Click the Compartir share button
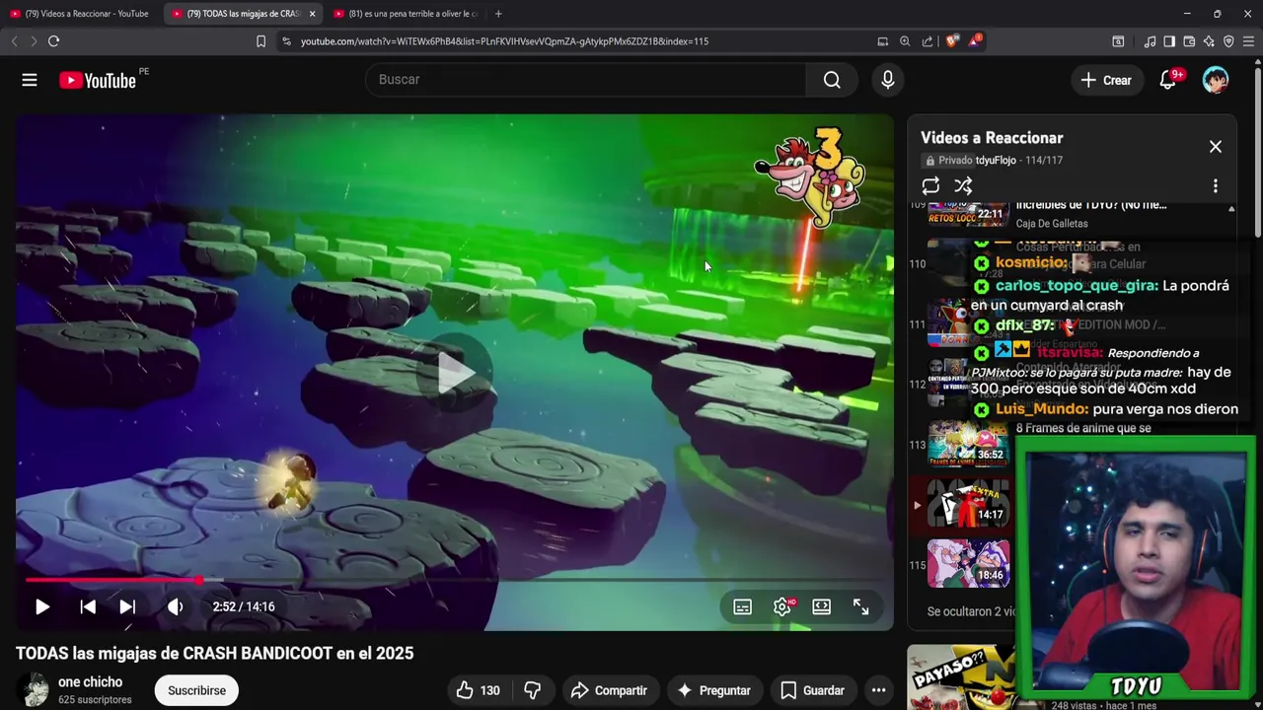The image size is (1263, 710). (x=609, y=690)
